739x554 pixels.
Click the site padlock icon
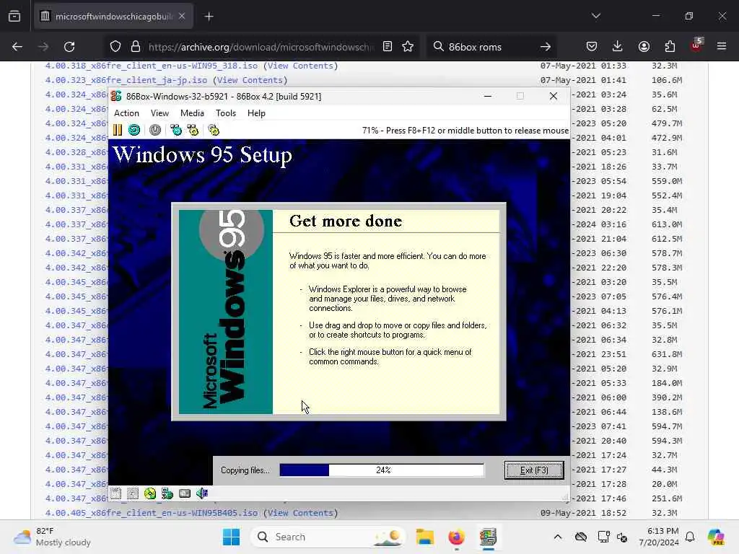click(136, 47)
